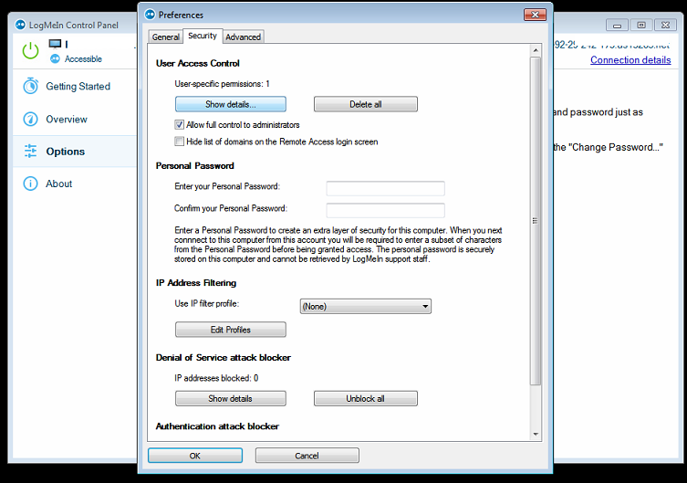Enable Hide list of domains checkbox
This screenshot has width=687, height=483.
pyautogui.click(x=179, y=142)
